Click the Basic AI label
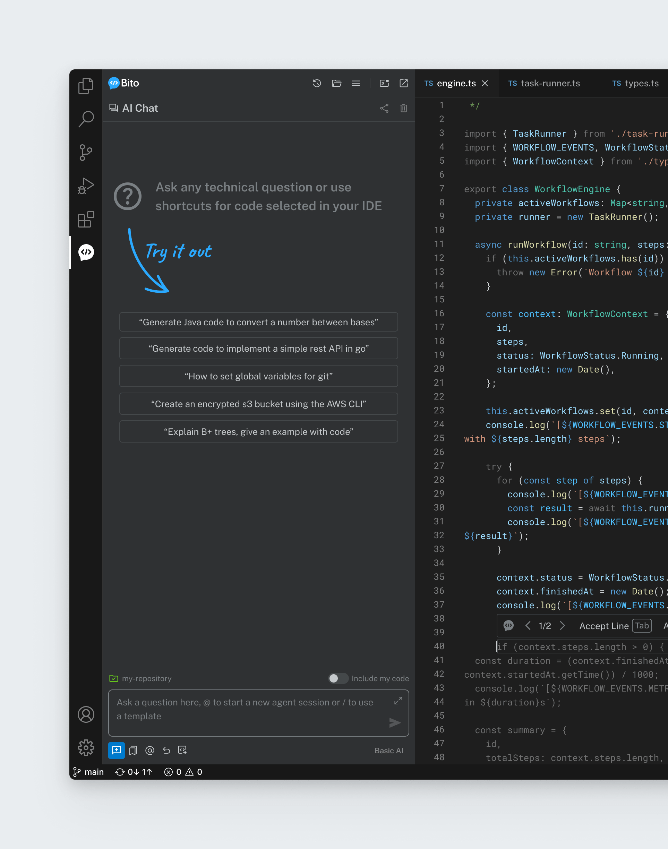Screen dimensions: 668x849 [x=389, y=751]
